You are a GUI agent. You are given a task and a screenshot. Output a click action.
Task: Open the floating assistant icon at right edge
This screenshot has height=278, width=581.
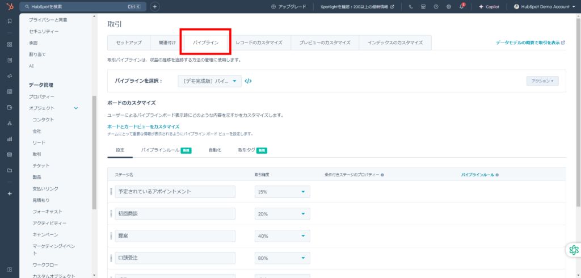(574, 250)
